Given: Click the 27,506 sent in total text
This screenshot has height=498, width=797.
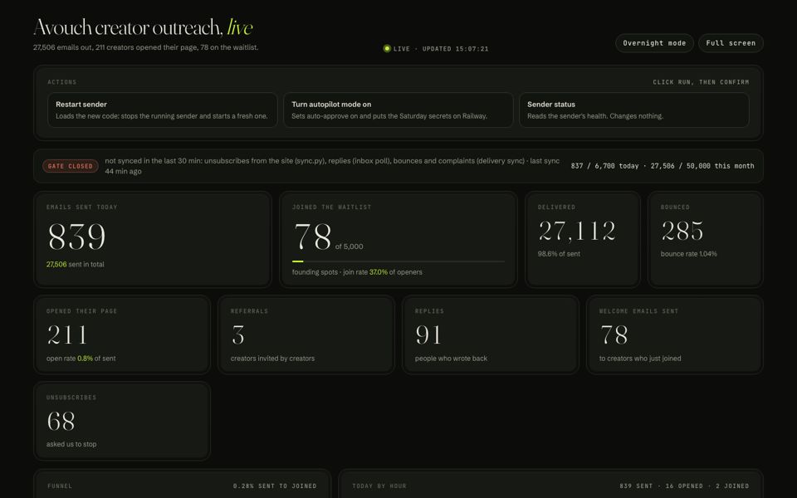Looking at the screenshot, I should 76,264.
